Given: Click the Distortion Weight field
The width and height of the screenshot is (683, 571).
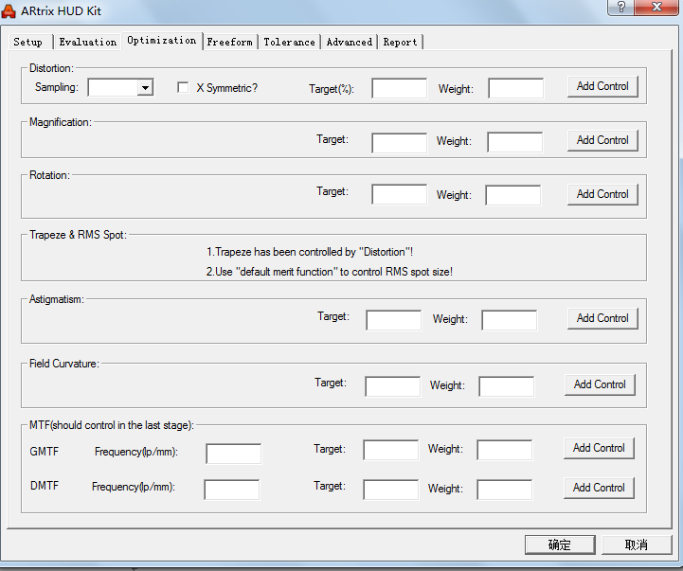Looking at the screenshot, I should click(515, 88).
